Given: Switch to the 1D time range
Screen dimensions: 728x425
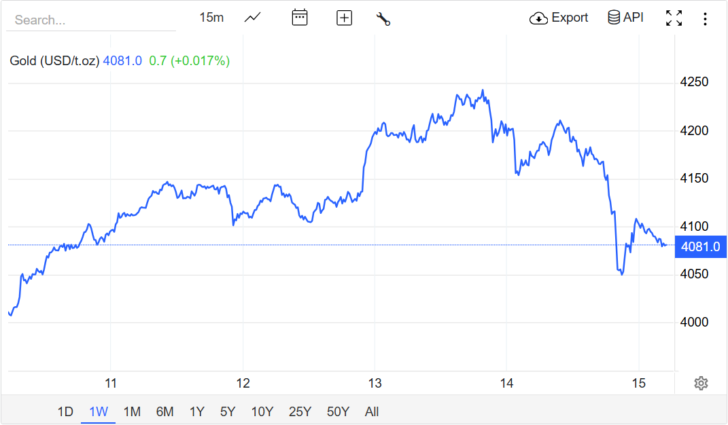Looking at the screenshot, I should click(x=65, y=411).
